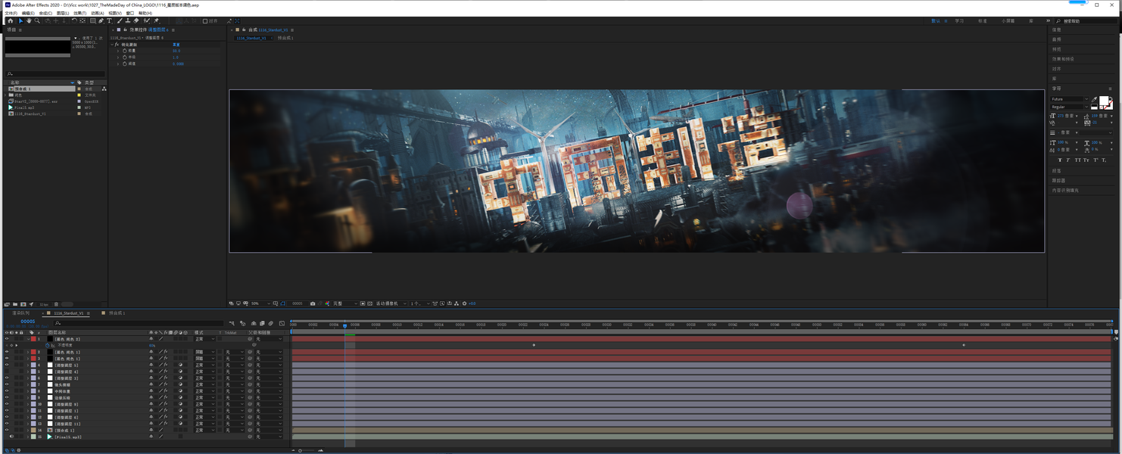Hide layer 9 边缘压暗 eye switch
The width and height of the screenshot is (1122, 454).
pos(7,397)
